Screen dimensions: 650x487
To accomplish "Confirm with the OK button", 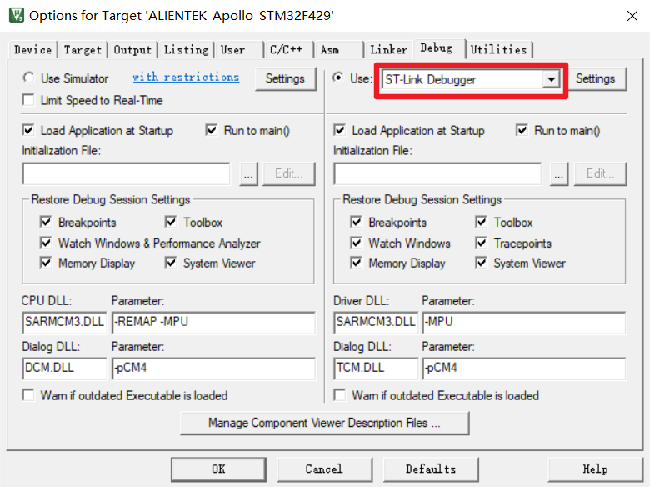I will (218, 469).
